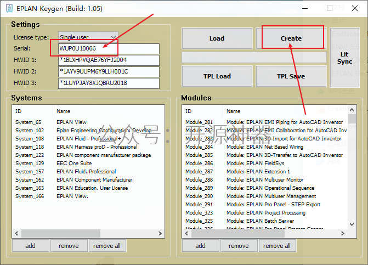Click the Modules list ID column header
Viewport: 368px width, 265px height.
(202, 111)
